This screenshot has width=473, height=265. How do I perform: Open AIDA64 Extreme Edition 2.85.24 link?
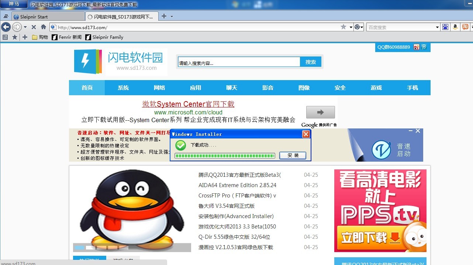pos(237,185)
